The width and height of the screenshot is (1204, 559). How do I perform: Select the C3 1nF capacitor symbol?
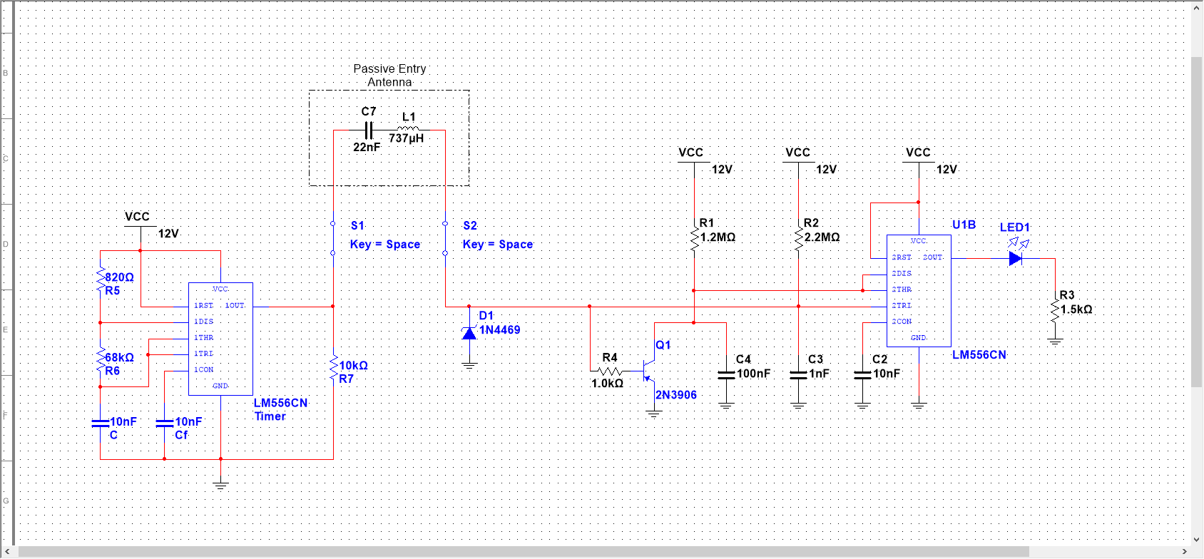pos(798,374)
